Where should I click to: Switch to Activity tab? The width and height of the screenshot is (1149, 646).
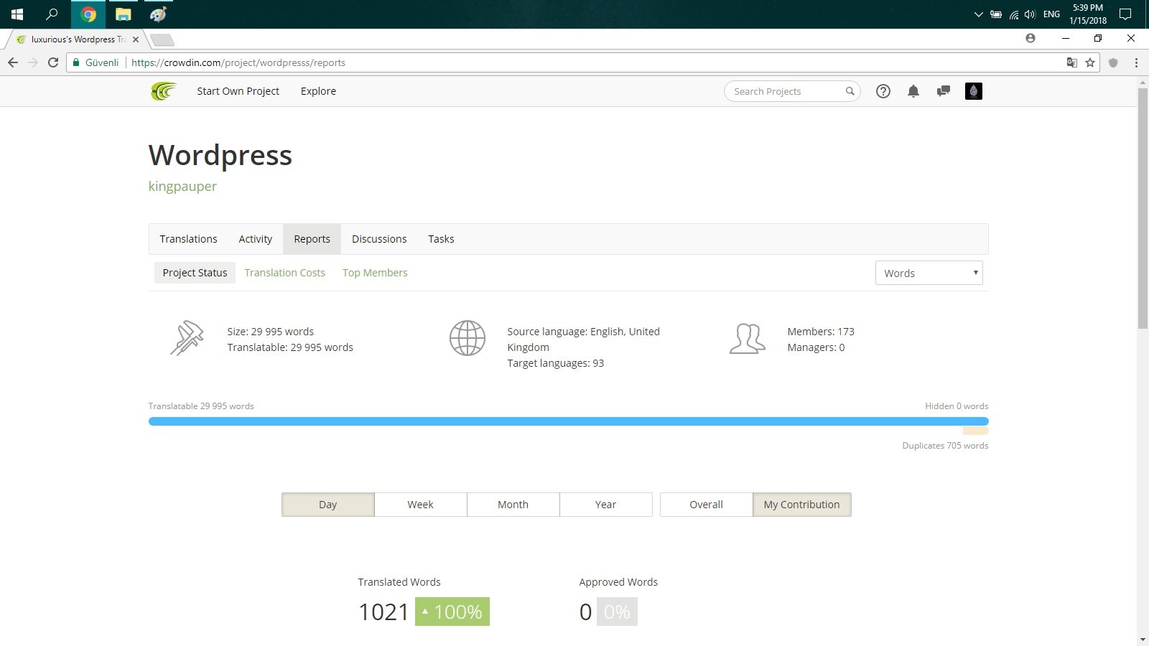click(x=256, y=239)
